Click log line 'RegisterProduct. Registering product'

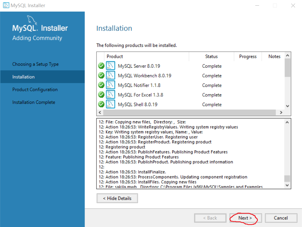(x=155, y=142)
